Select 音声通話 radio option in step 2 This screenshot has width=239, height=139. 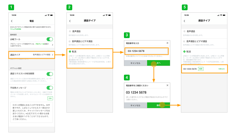point(70,31)
